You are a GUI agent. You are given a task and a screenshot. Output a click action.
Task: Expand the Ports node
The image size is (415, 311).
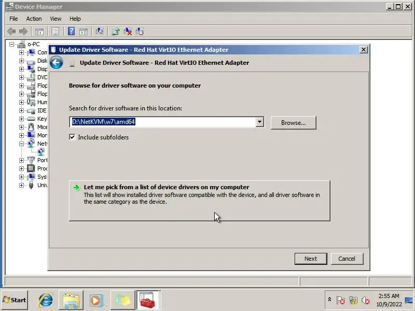[x=21, y=160]
